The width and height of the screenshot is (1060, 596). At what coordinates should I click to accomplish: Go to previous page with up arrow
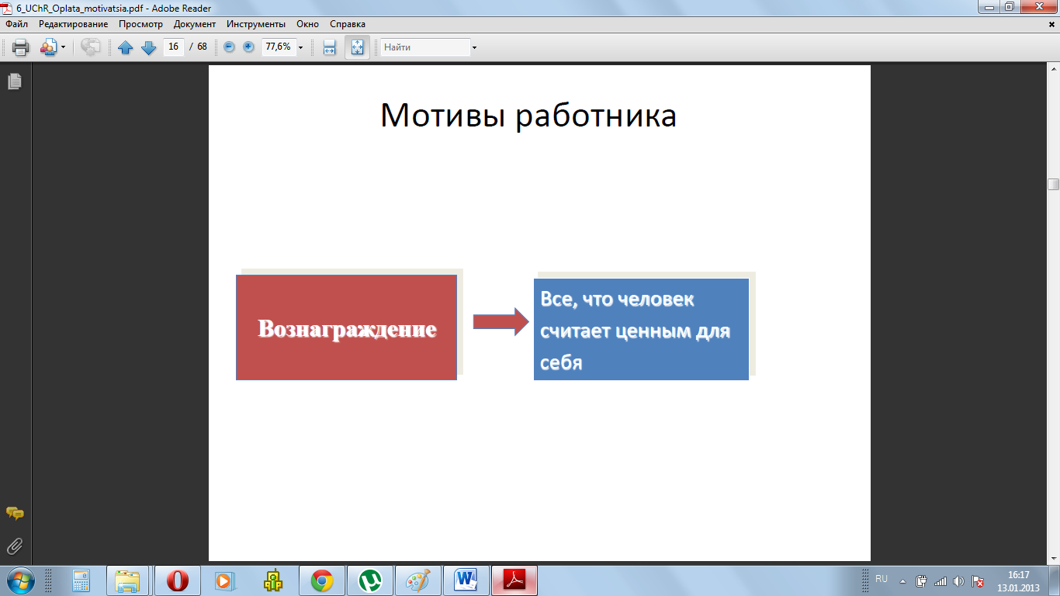point(126,47)
